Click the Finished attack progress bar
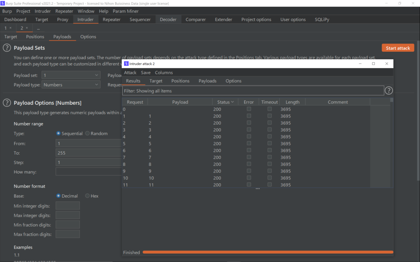 tap(268, 252)
